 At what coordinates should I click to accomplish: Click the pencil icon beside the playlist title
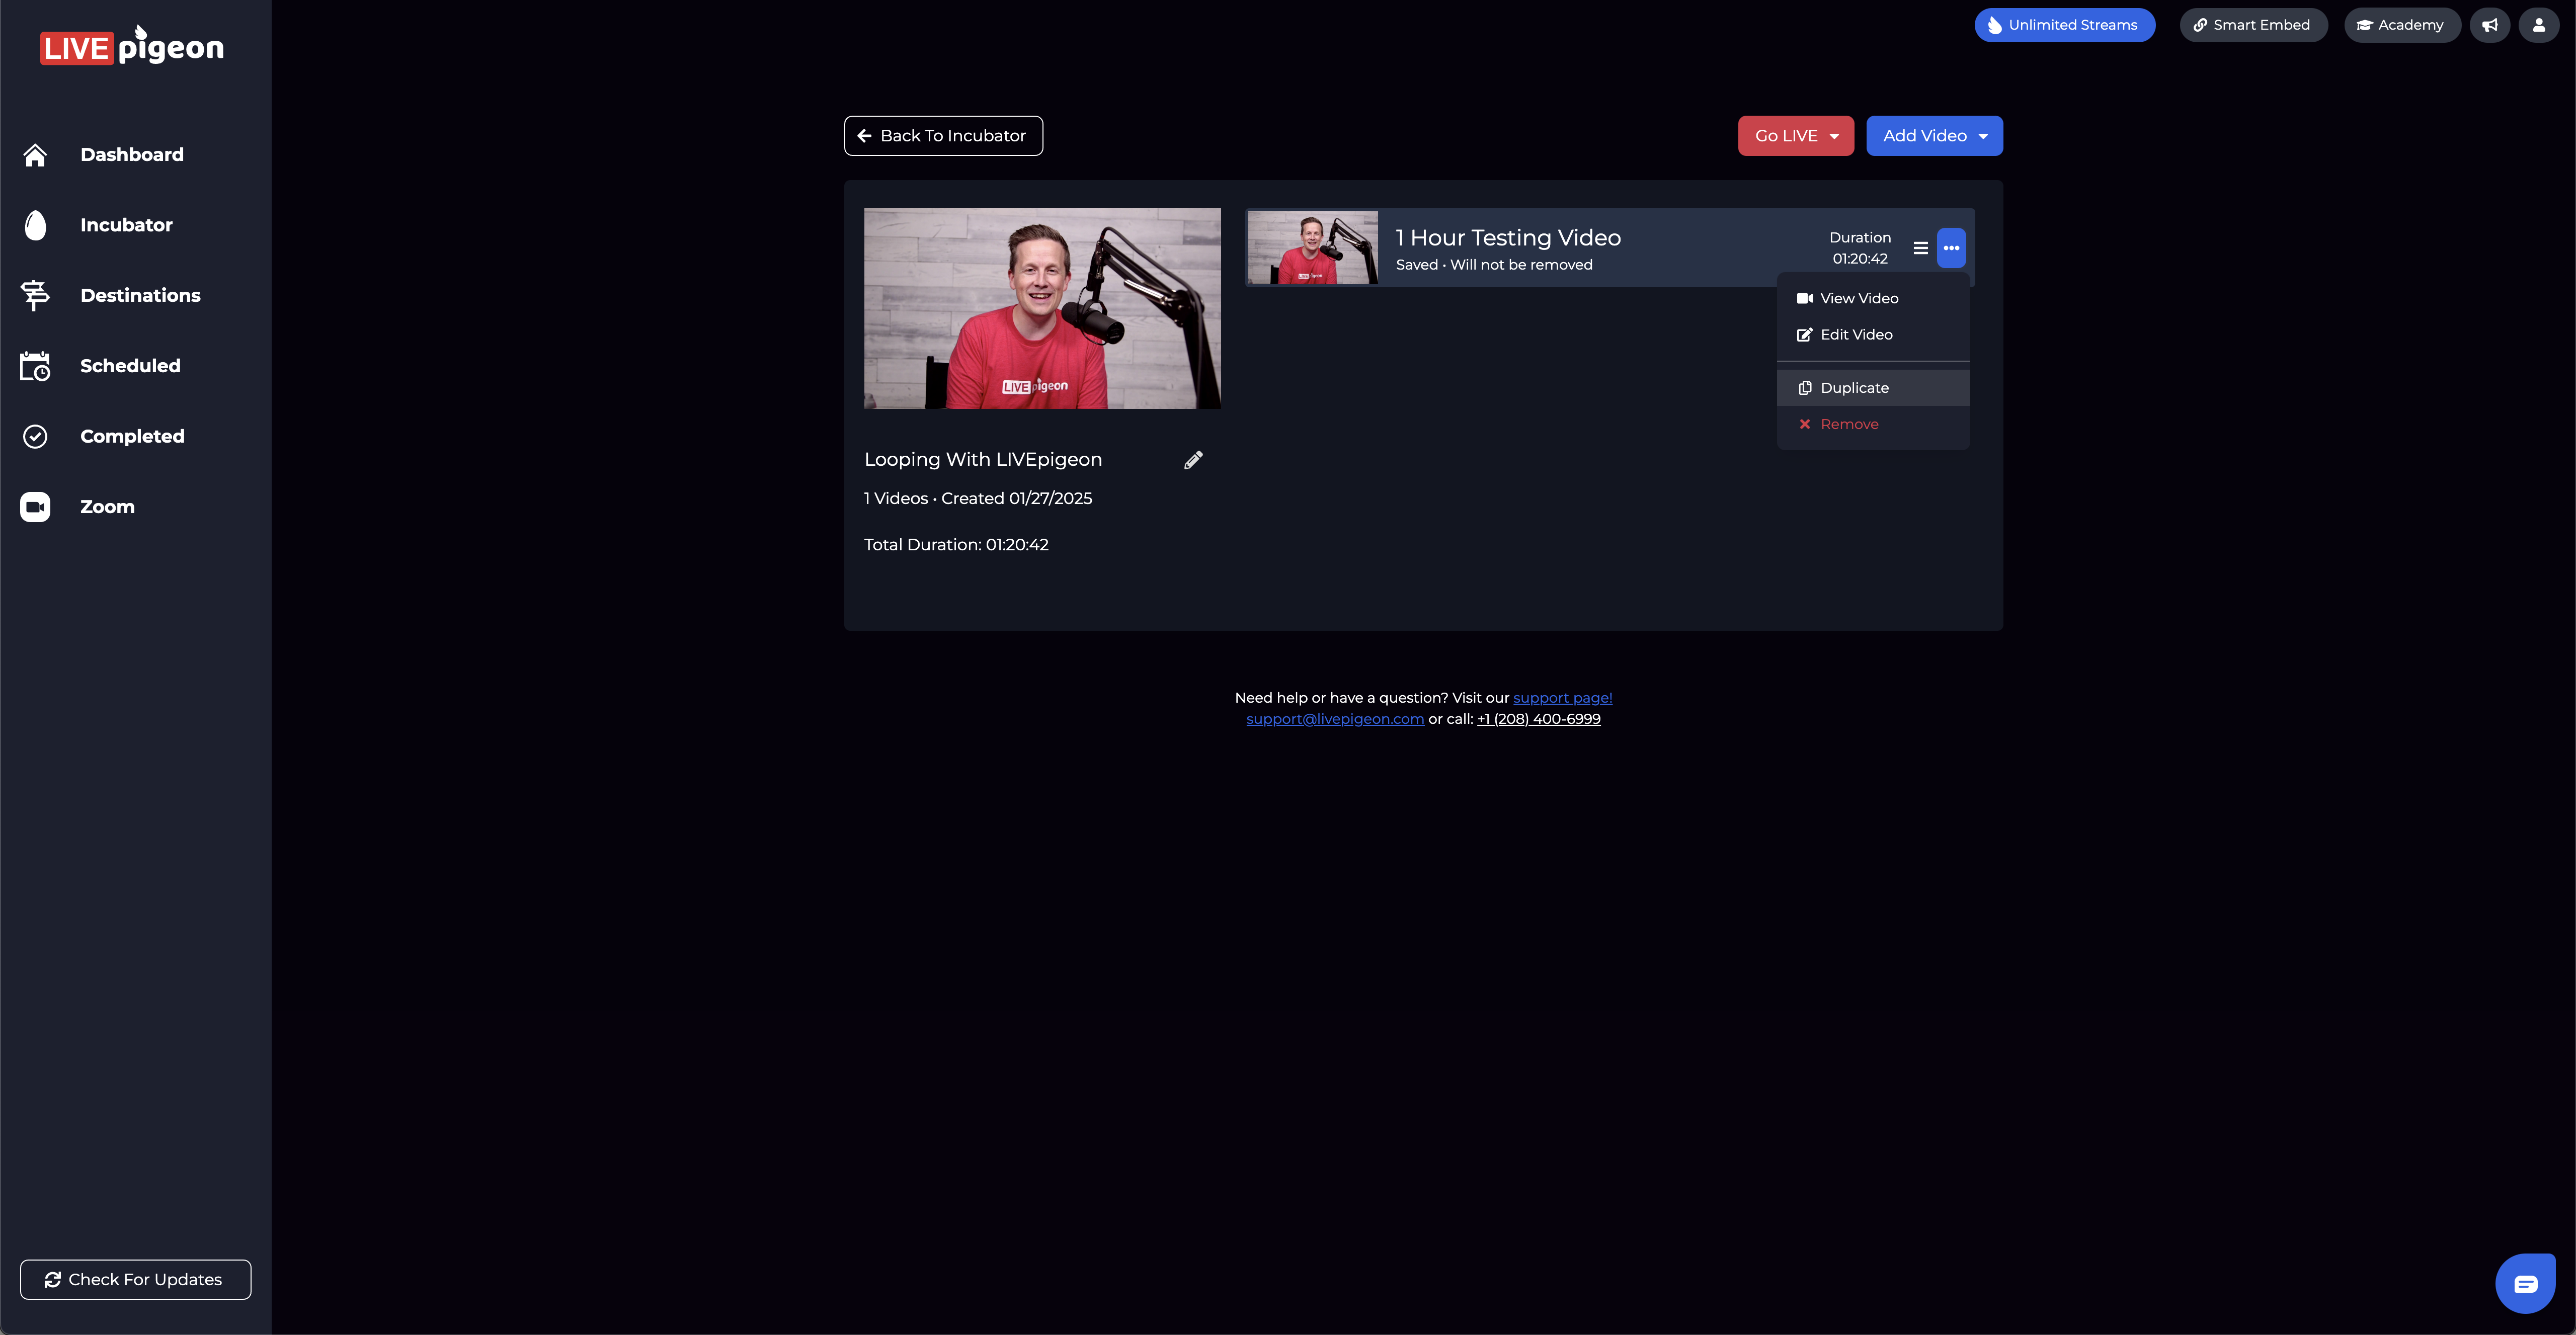(x=1193, y=460)
